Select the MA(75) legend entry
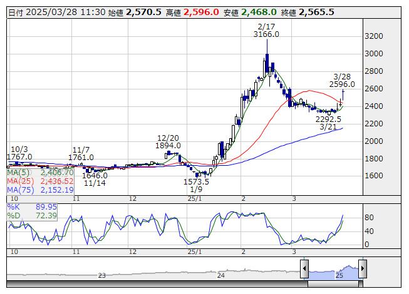This screenshot has height=294, width=409. coord(41,190)
